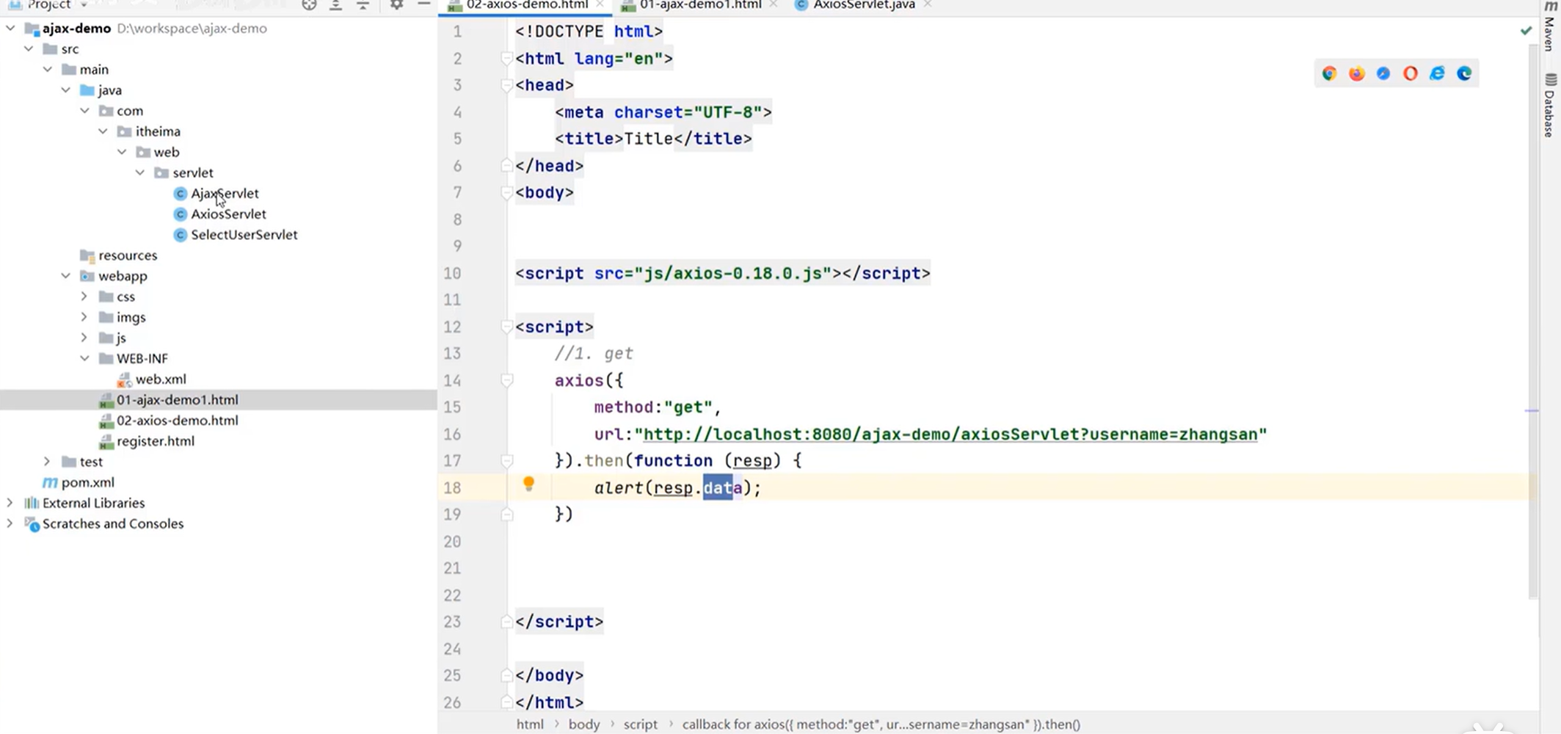Select the resources folder
Image resolution: width=1561 pixels, height=734 pixels.
(x=128, y=255)
